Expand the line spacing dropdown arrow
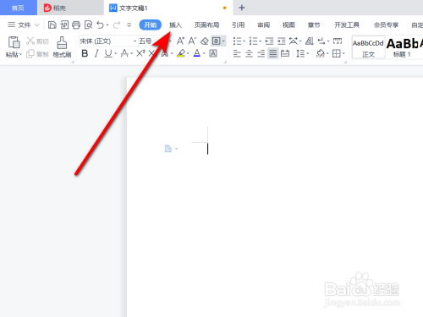The image size is (423, 317). pyautogui.click(x=308, y=53)
